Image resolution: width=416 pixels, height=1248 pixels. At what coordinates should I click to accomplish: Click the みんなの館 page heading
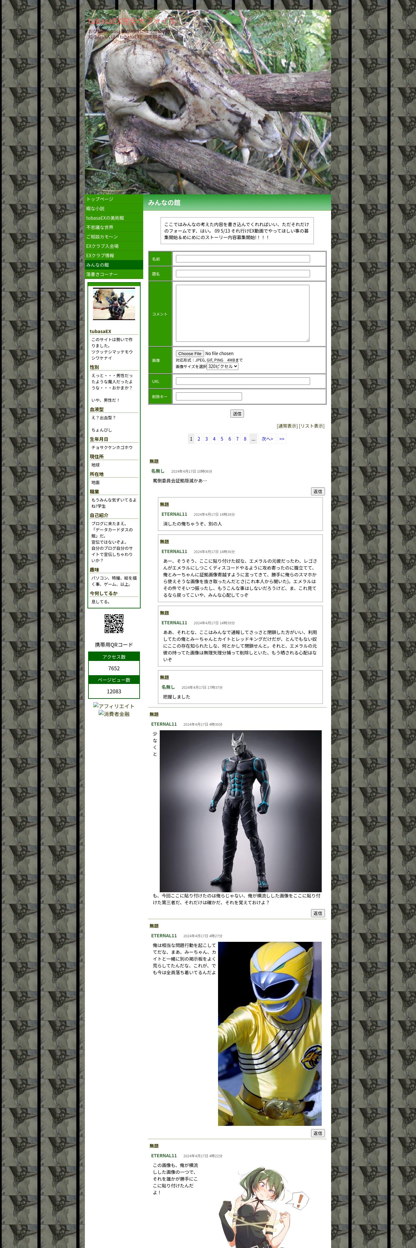(x=164, y=202)
